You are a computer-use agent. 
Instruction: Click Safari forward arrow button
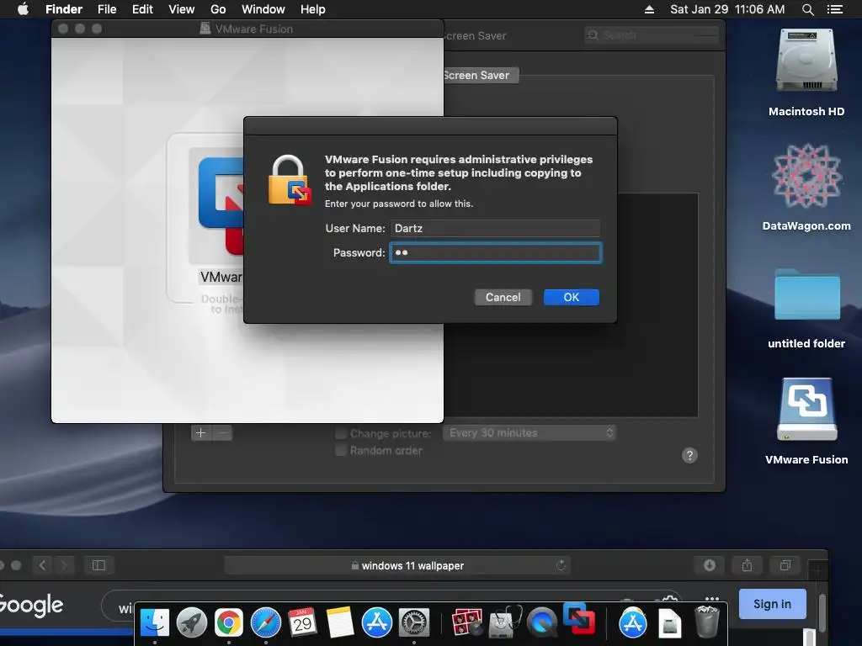(64, 564)
